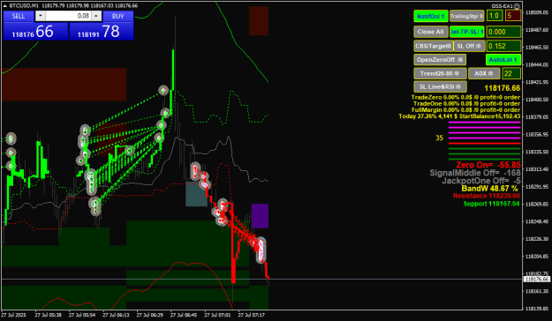552x321 pixels.
Task: Click the TradeZero 0.00% status line
Action: point(465,97)
